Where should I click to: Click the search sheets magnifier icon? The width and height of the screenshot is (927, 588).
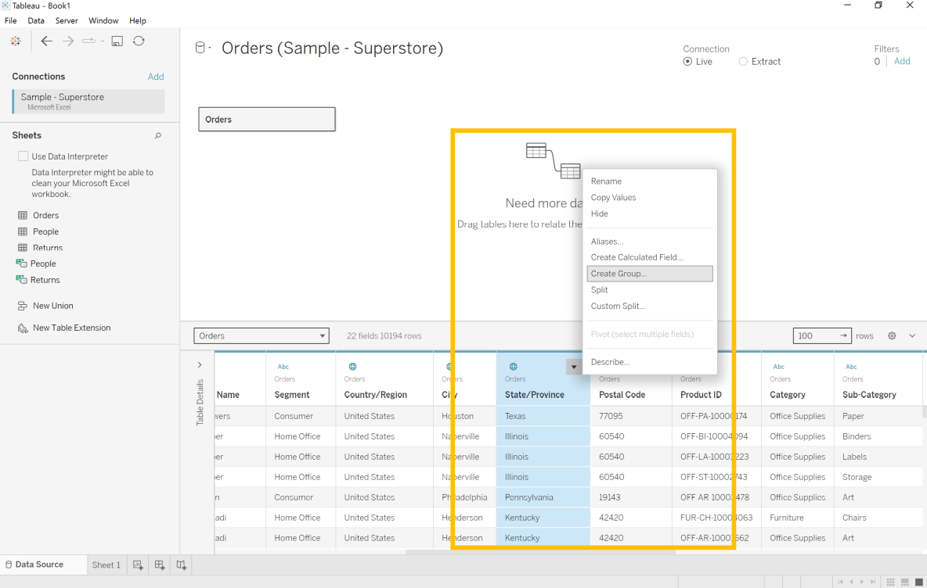click(x=158, y=136)
